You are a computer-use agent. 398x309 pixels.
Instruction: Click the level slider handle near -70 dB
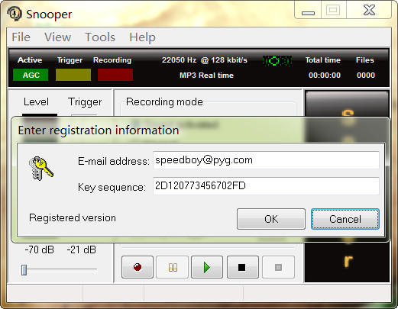point(24,270)
